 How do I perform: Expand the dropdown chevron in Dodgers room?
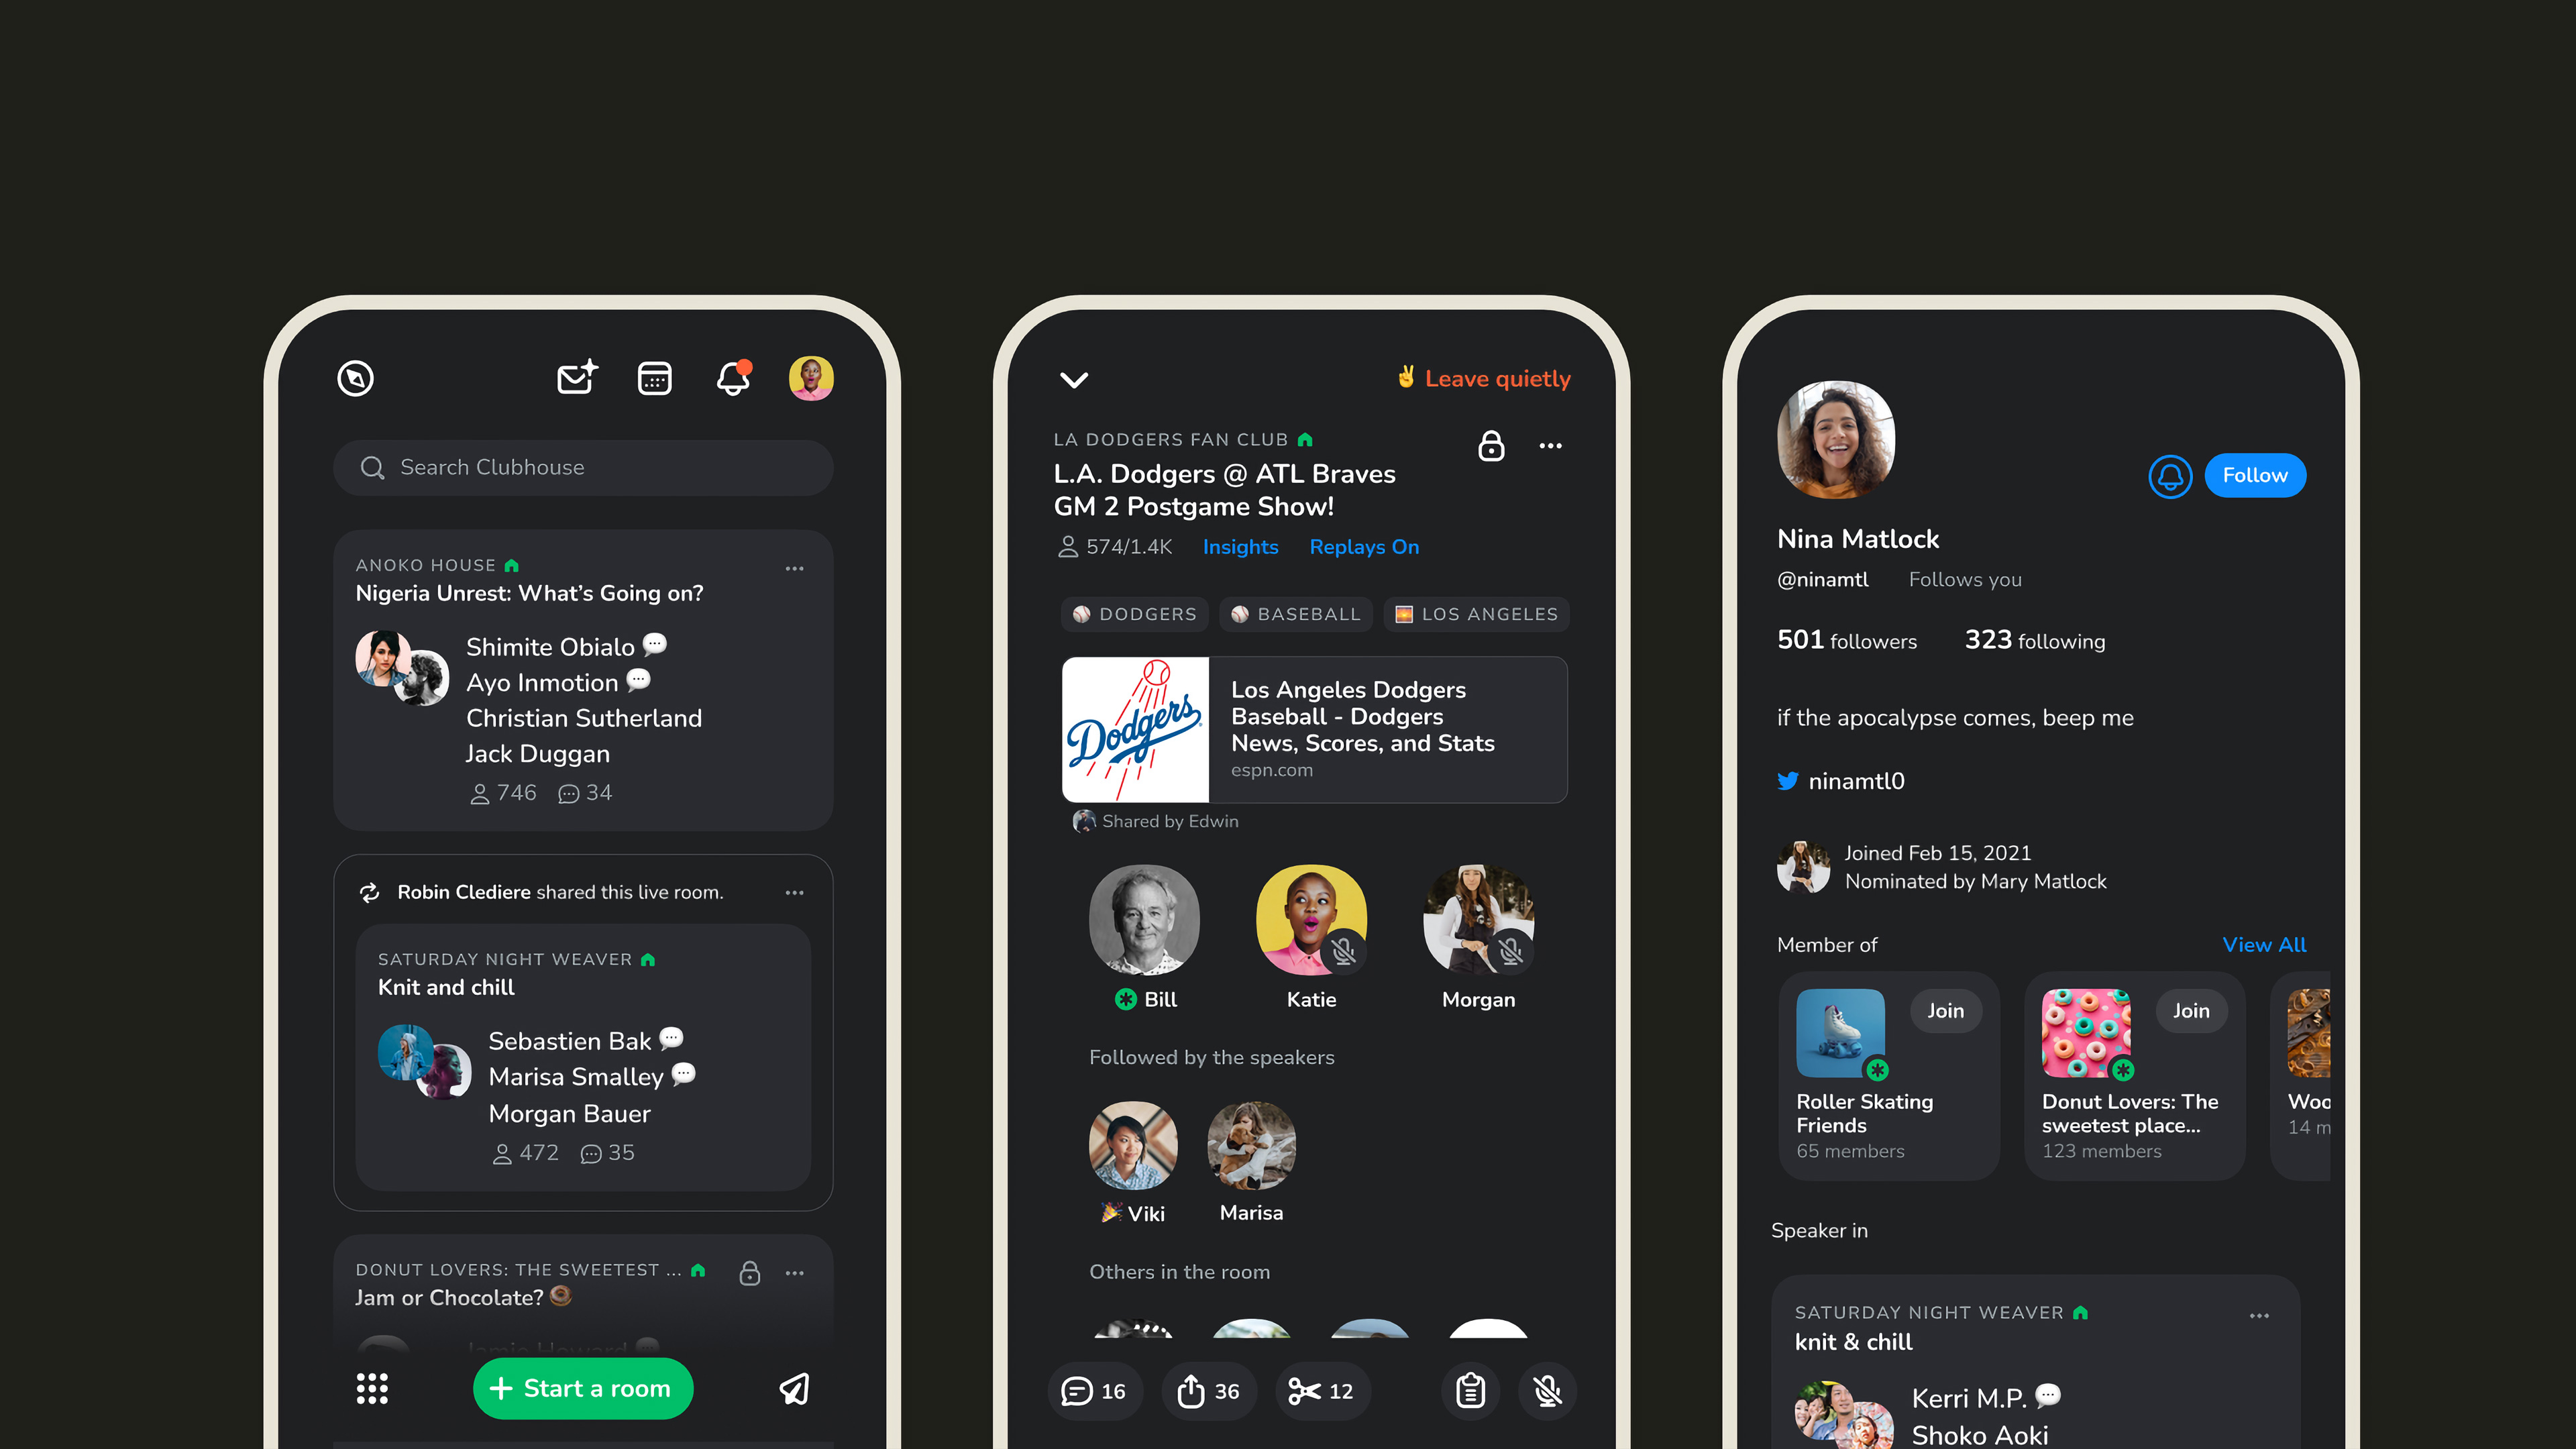pos(1074,378)
